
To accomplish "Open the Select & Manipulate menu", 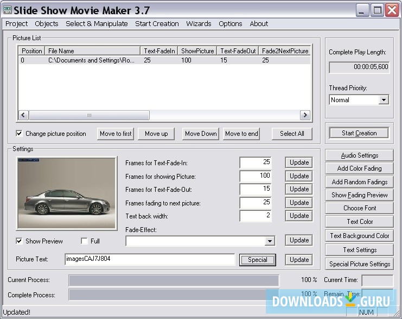I will [x=97, y=23].
